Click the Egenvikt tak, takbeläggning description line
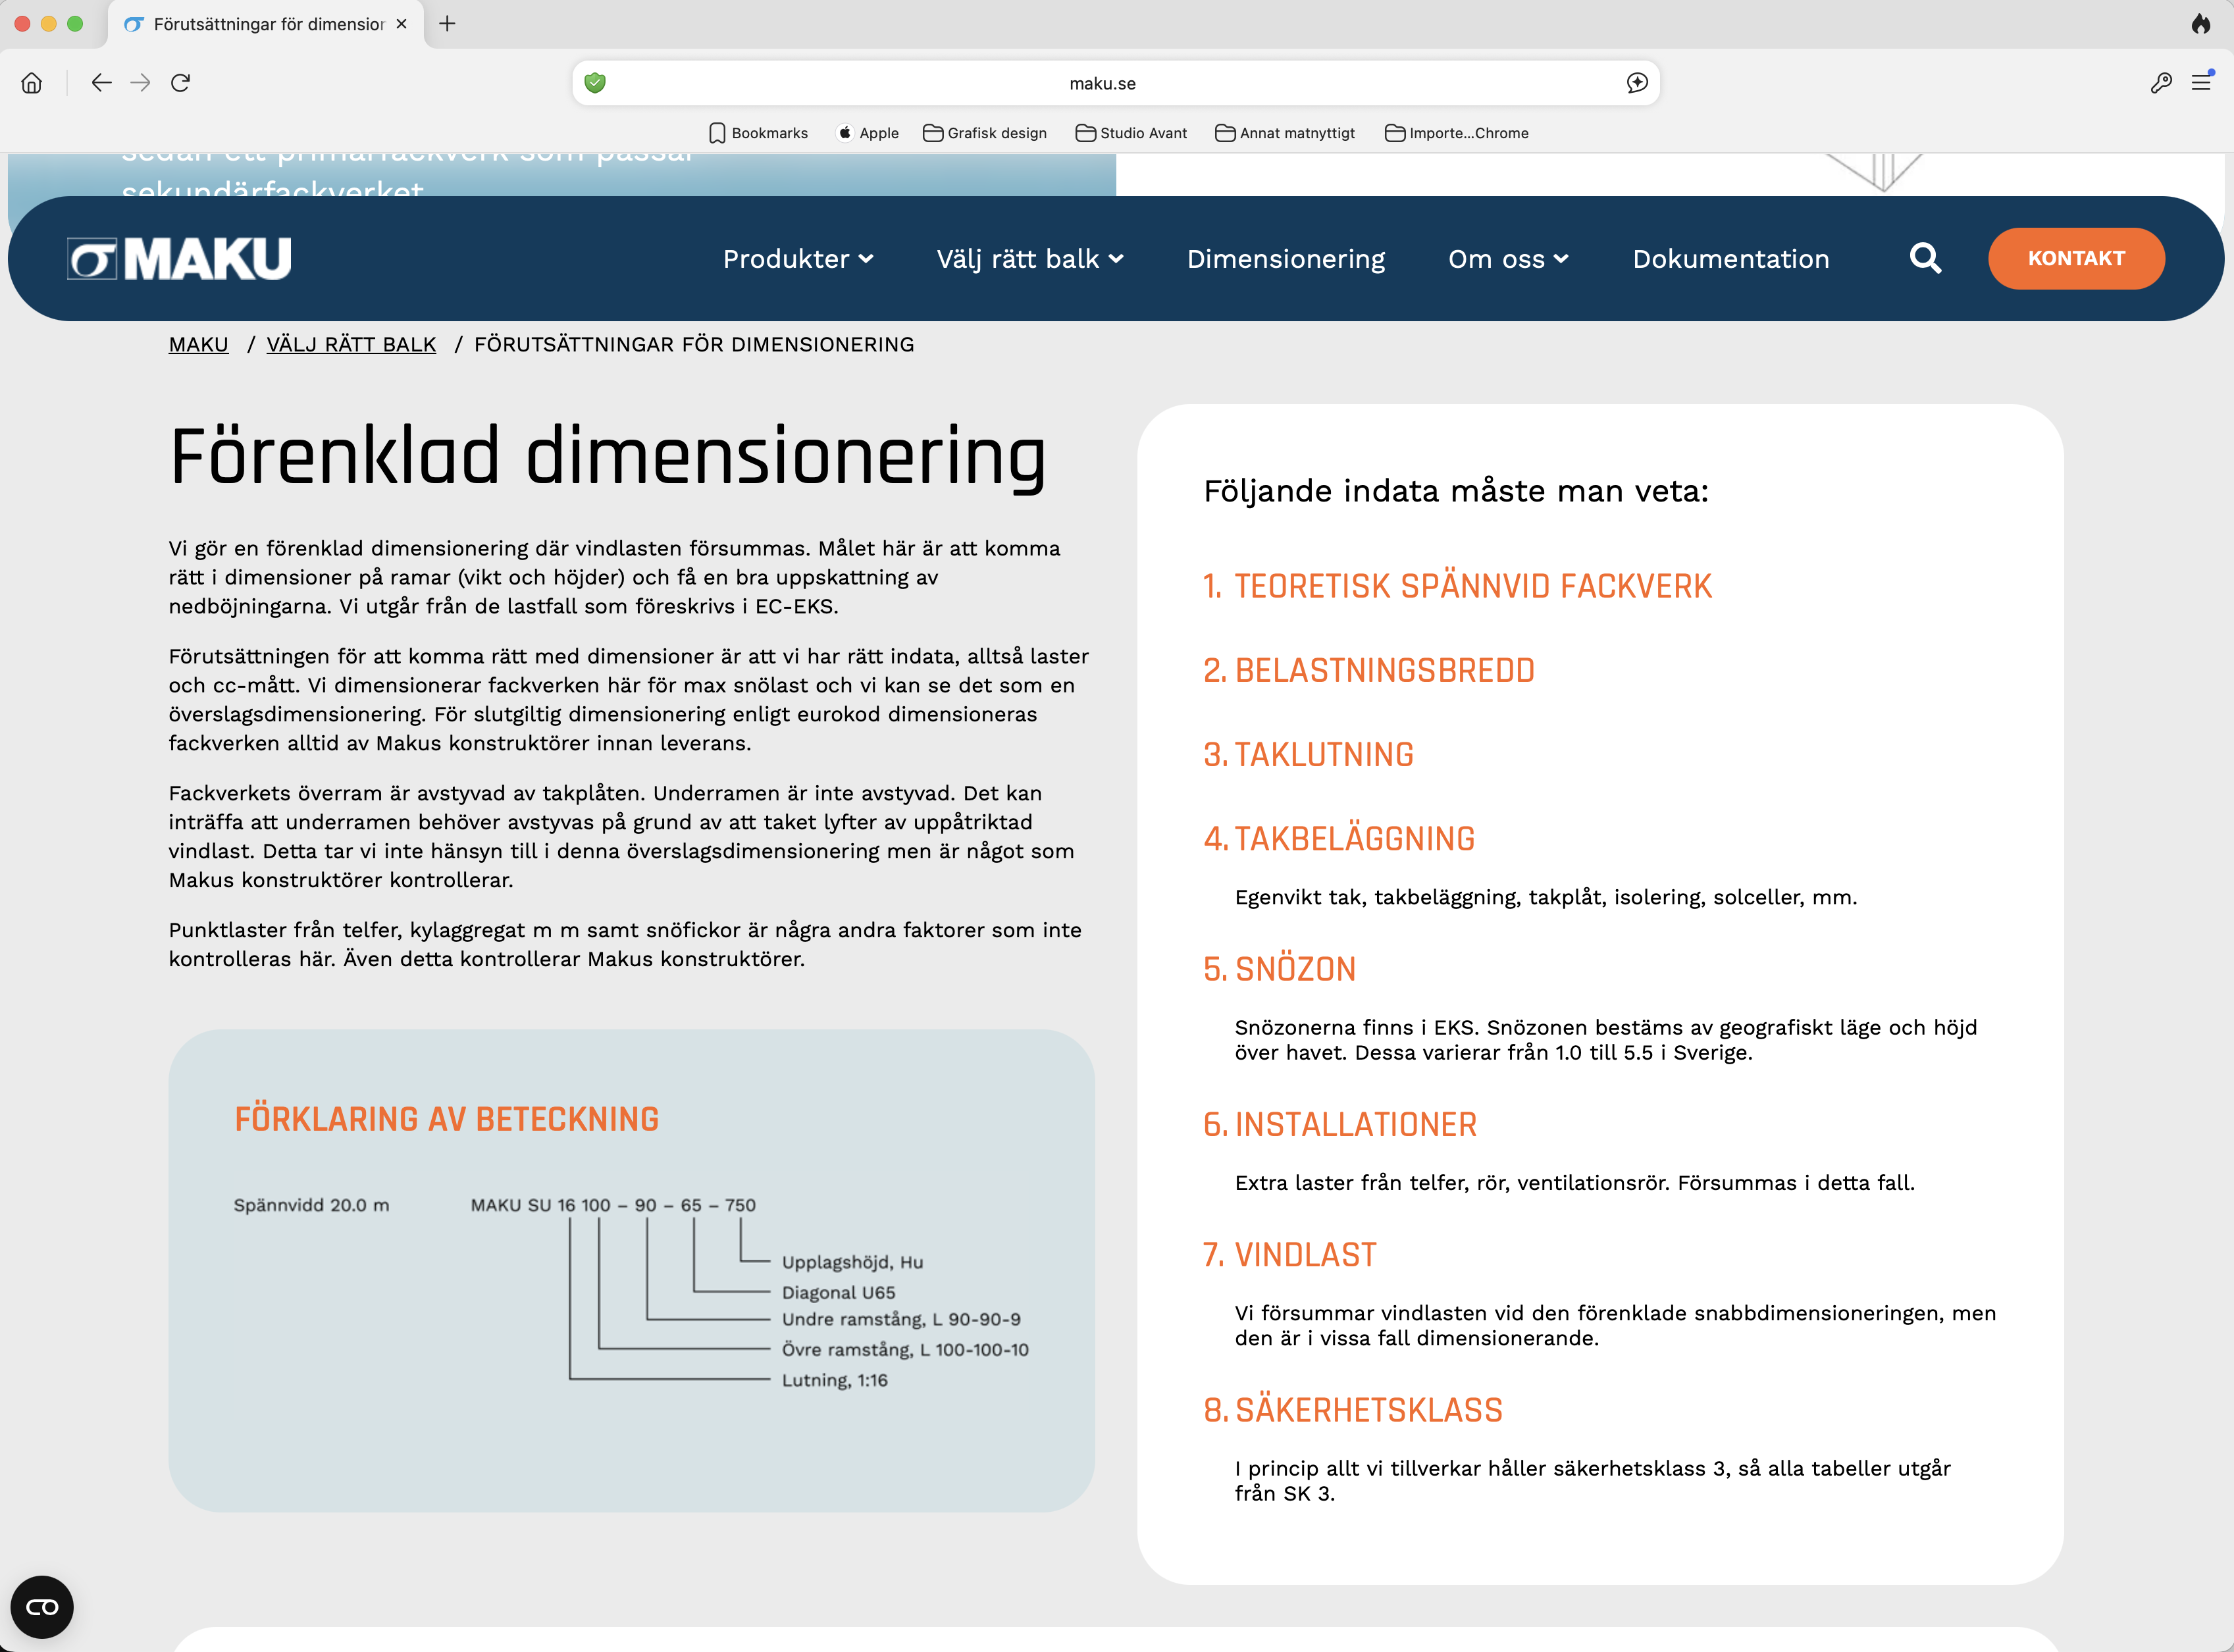2234x1652 pixels. click(1545, 897)
